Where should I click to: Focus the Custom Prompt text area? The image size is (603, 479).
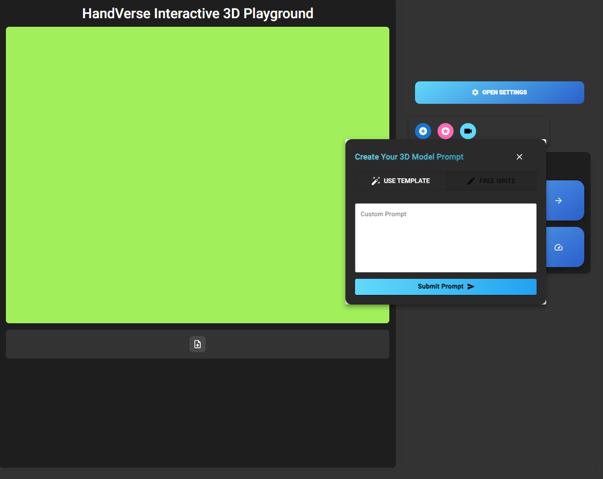(446, 238)
